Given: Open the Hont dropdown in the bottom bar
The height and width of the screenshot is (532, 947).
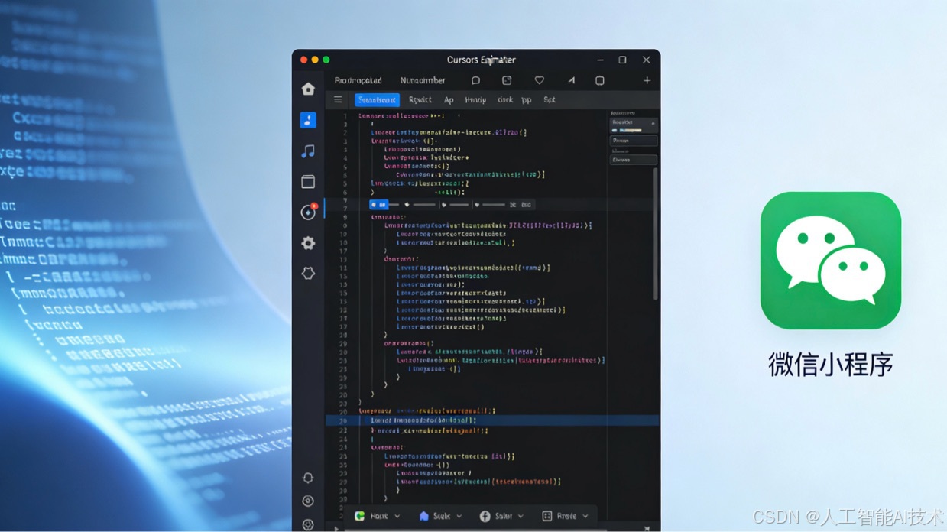Looking at the screenshot, I should coord(377,516).
